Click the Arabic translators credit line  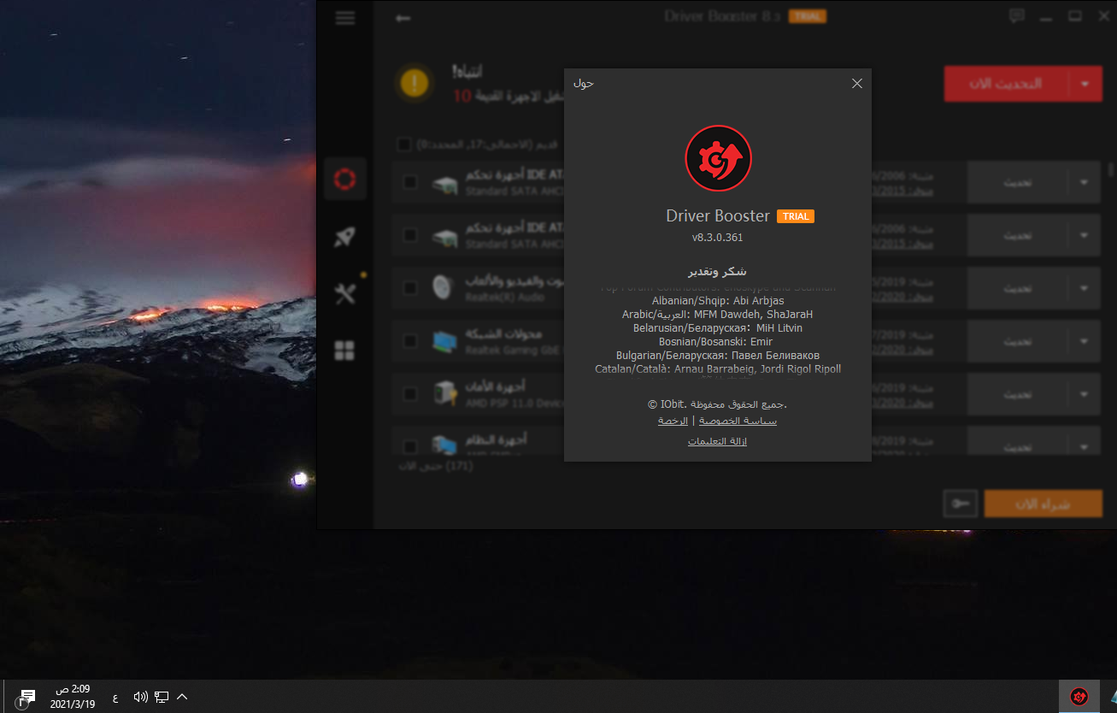click(717, 314)
